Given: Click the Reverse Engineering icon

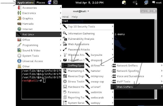Looking at the screenshot, I should coord(65,76).
